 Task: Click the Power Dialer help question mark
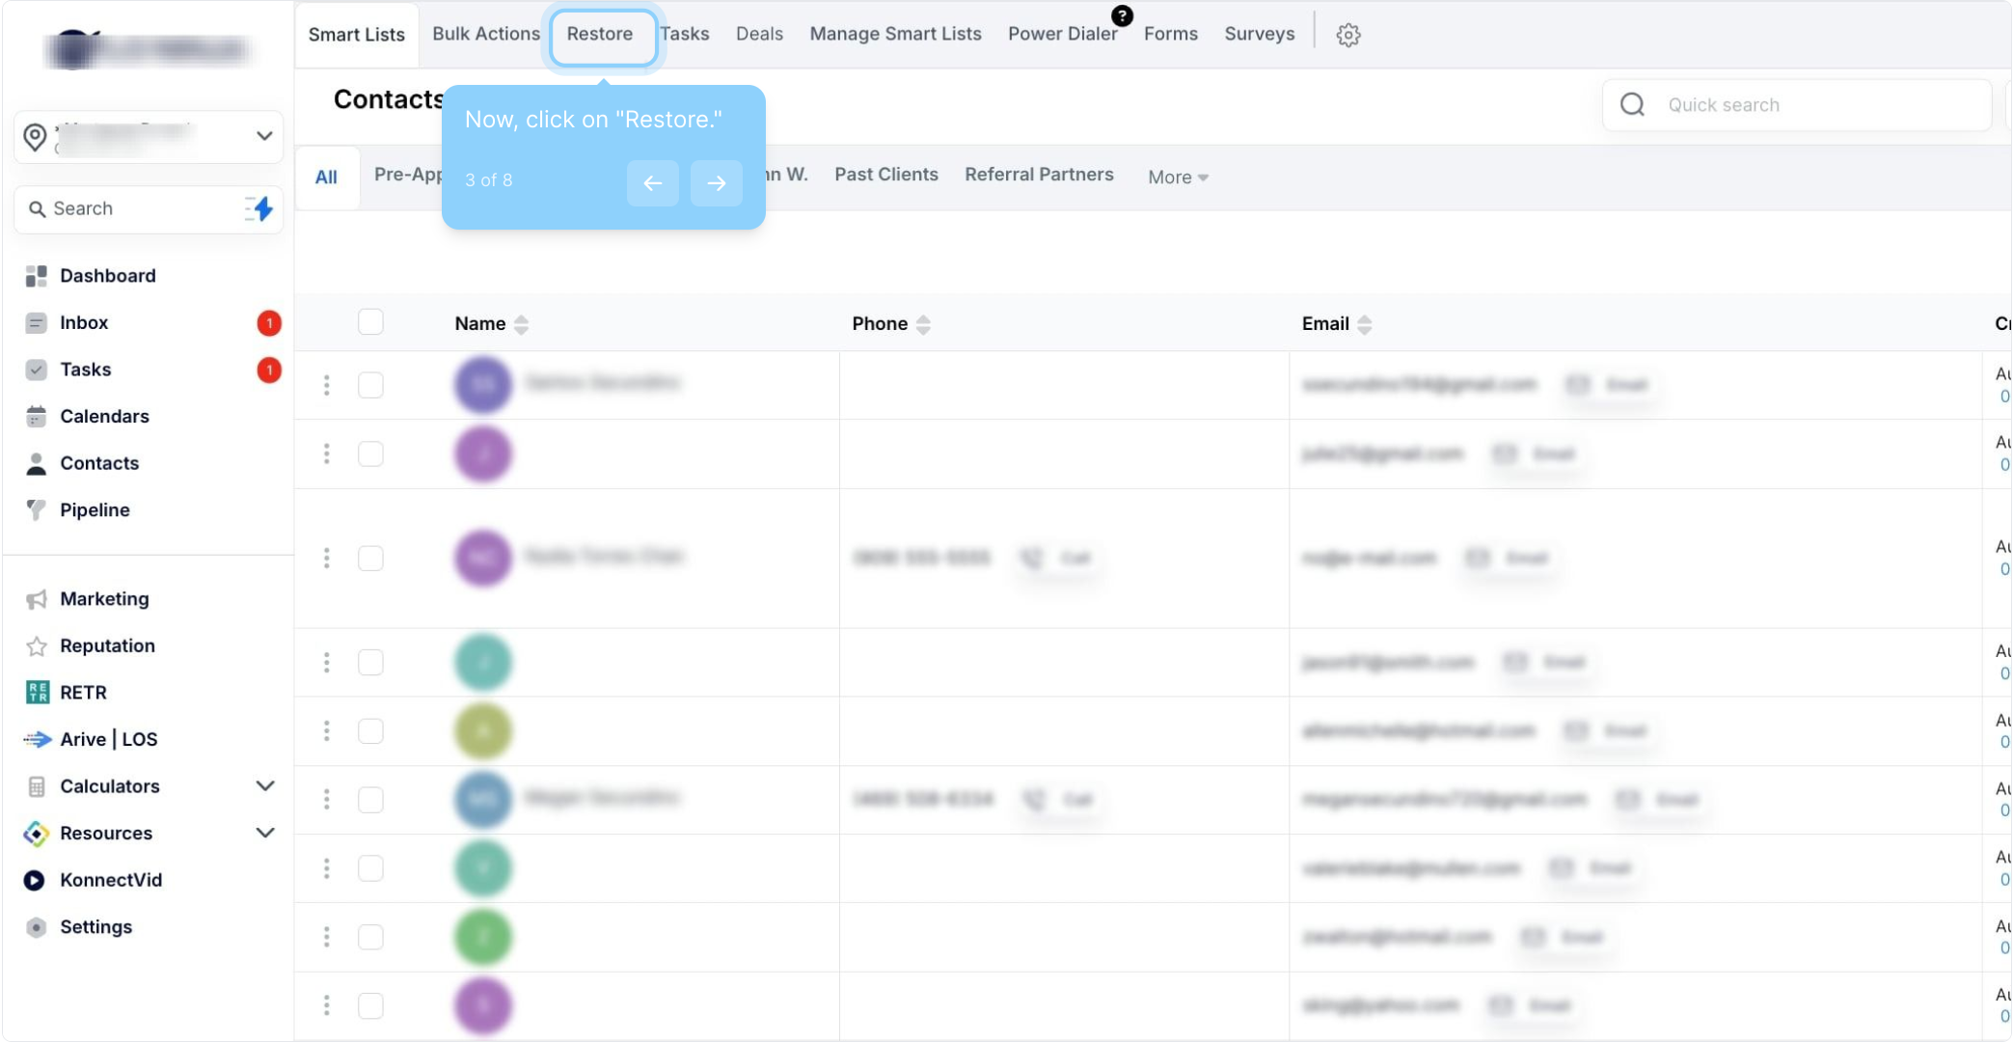click(1122, 15)
